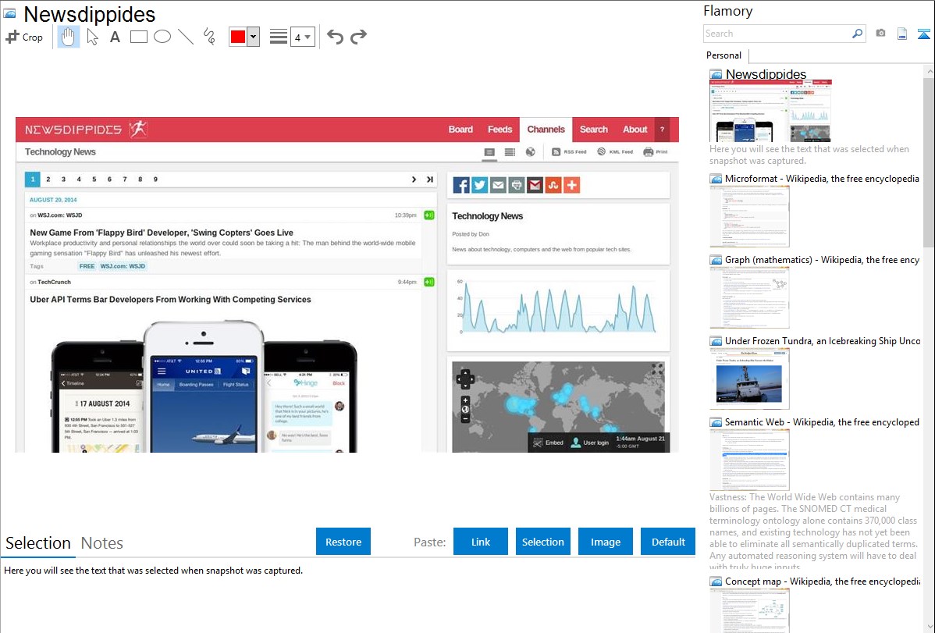
Task: Click the Paste Image button
Action: point(605,542)
